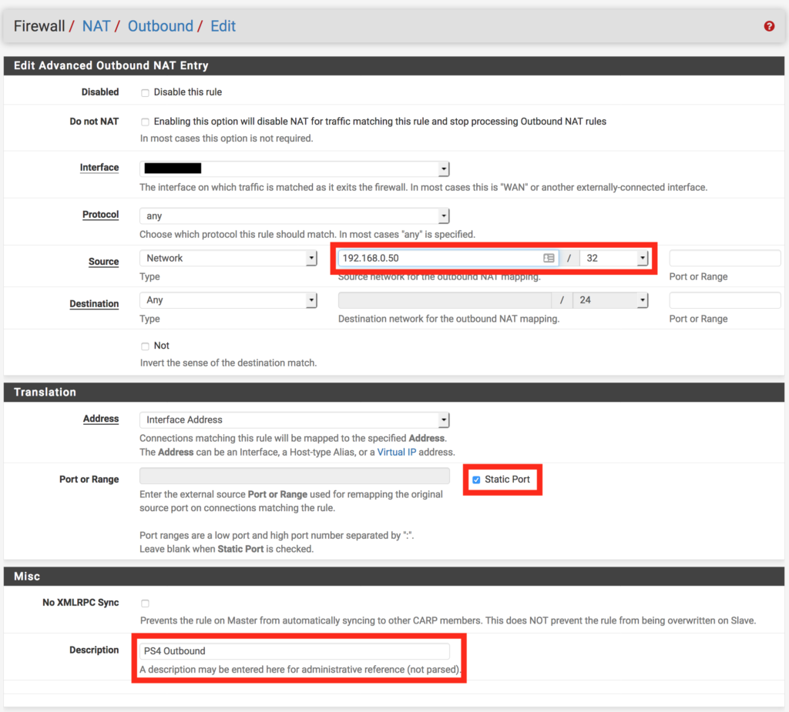Click the 'Invert the sense of the destination match.' text
The width and height of the screenshot is (789, 712).
coord(228,363)
